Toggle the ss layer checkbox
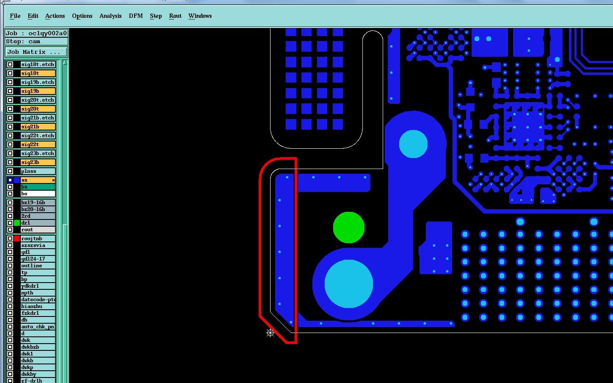Image resolution: width=613 pixels, height=383 pixels. [x=10, y=180]
